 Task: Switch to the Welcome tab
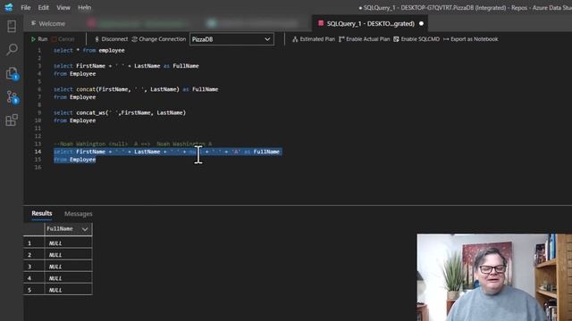[48, 24]
